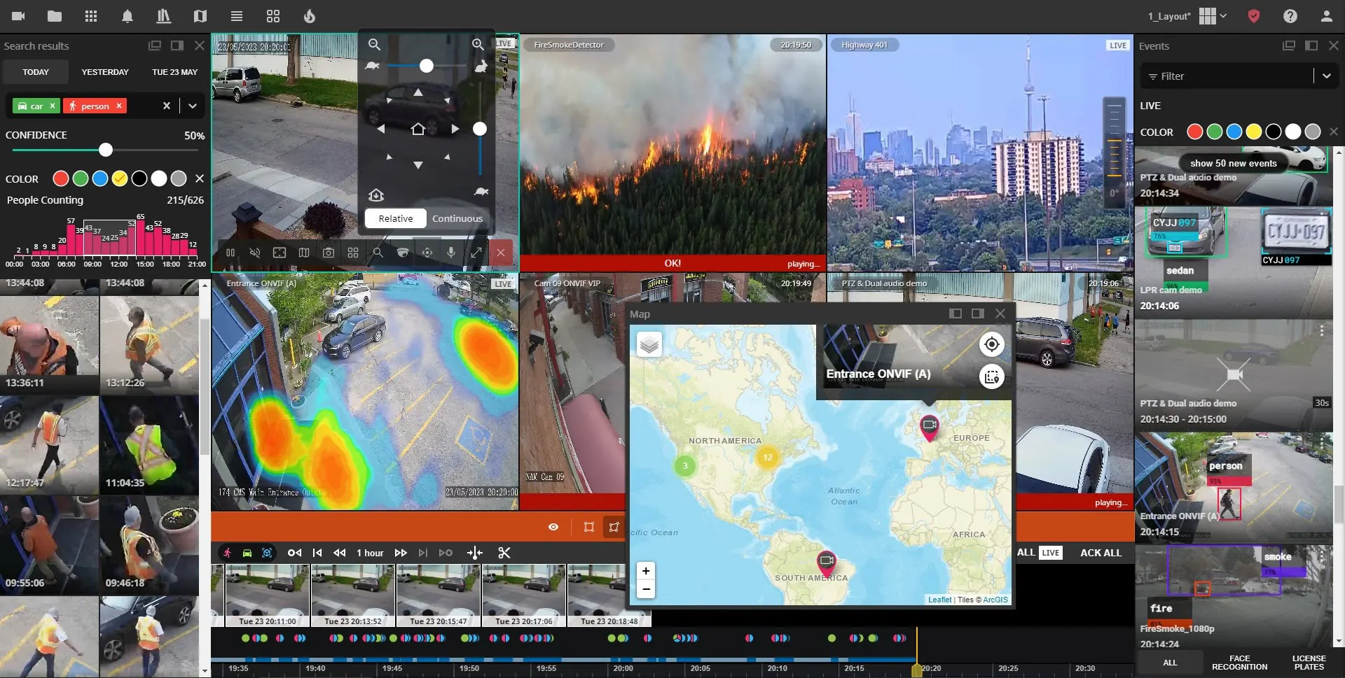Open the camera list icon in top toolbar

[18, 16]
